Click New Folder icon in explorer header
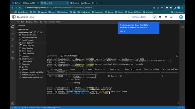The width and height of the screenshot is (195, 109). coord(35,32)
